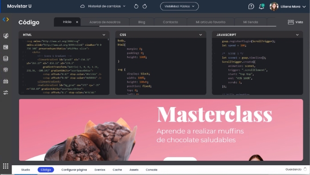Open Configurar página in bottom bar
310x175 pixels.
tap(74, 170)
